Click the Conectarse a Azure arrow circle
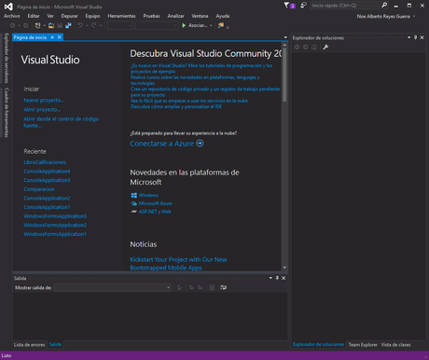This screenshot has height=360, width=429. pyautogui.click(x=200, y=144)
